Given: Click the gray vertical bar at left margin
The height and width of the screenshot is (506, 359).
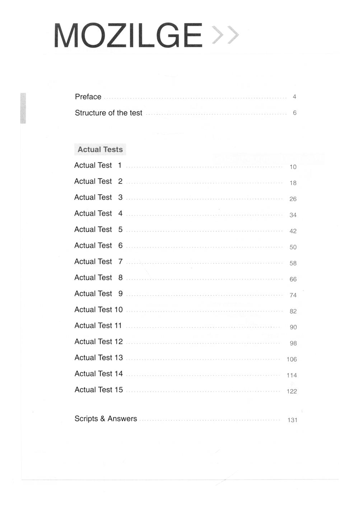Looking at the screenshot, I should [x=23, y=108].
